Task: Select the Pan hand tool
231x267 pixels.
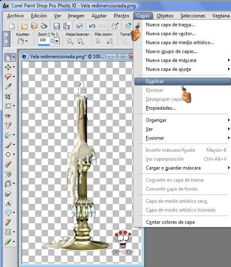Action: point(8,57)
